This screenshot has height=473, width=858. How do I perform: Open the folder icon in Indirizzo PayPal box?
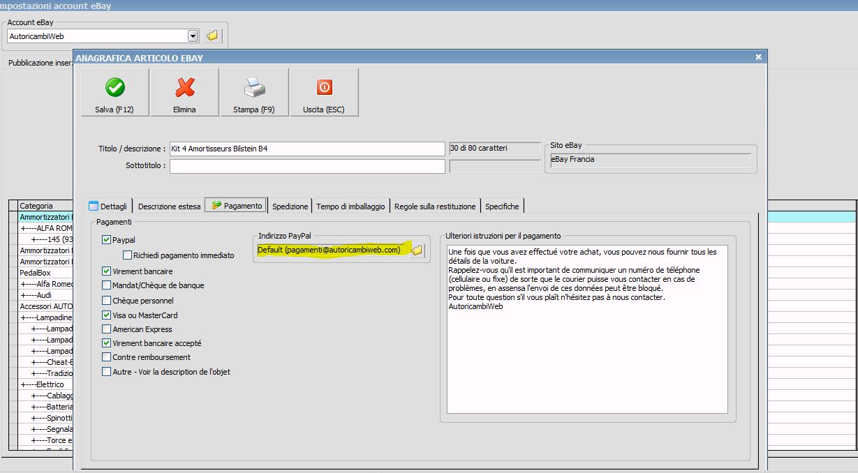tap(417, 250)
